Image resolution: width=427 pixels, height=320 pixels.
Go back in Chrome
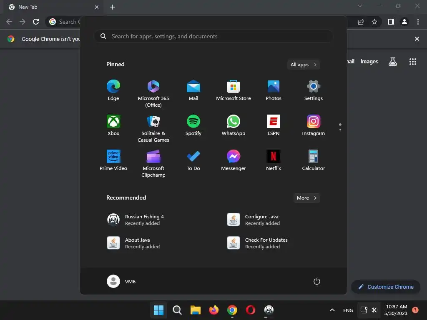pyautogui.click(x=9, y=22)
